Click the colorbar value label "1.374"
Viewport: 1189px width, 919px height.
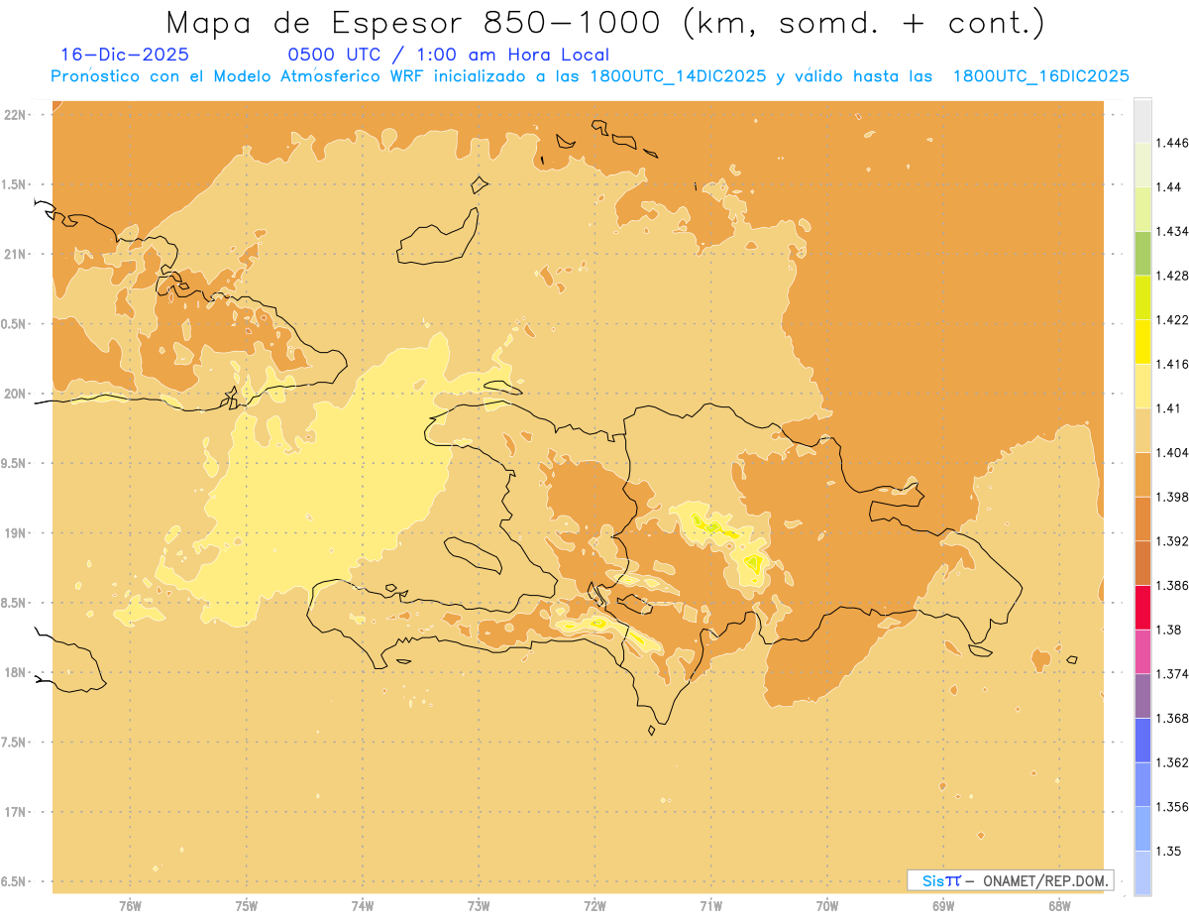[x=1171, y=674]
